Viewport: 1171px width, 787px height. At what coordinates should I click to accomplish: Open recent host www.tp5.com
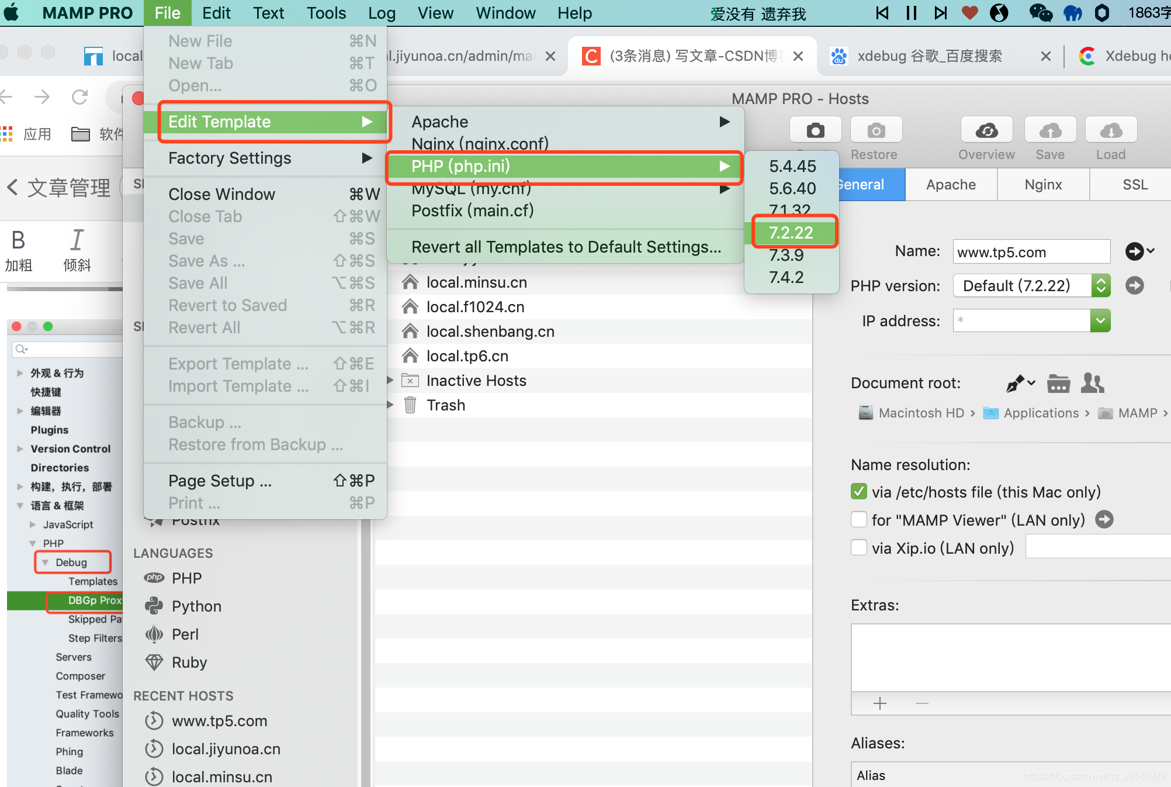pyautogui.click(x=219, y=721)
